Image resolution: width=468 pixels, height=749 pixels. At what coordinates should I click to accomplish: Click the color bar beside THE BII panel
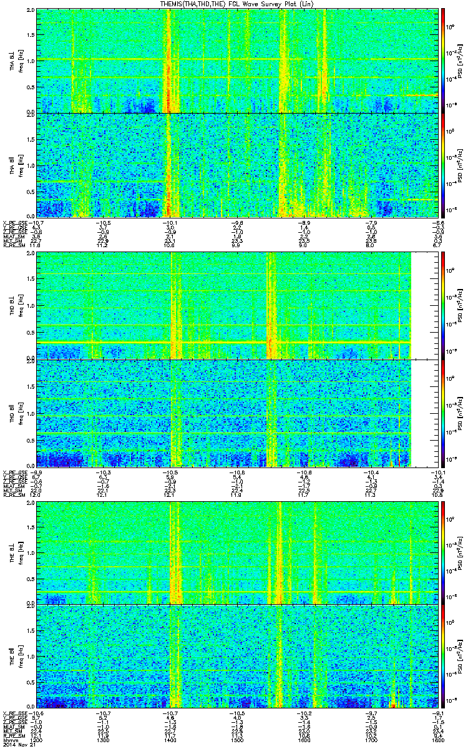[x=444, y=656]
